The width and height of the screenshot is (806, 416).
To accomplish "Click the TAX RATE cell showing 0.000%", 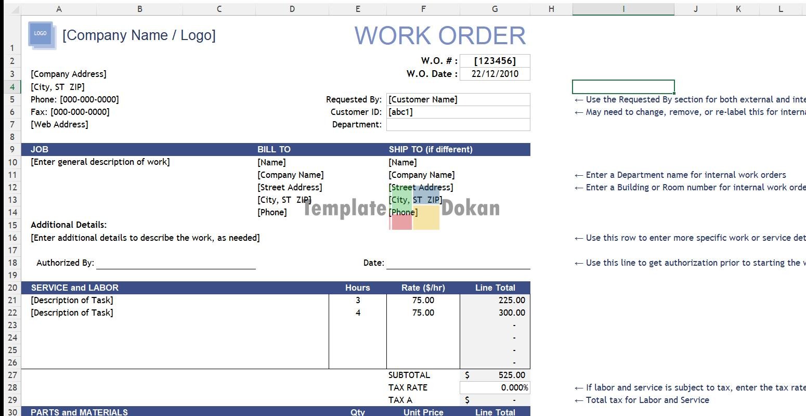I will pyautogui.click(x=495, y=387).
